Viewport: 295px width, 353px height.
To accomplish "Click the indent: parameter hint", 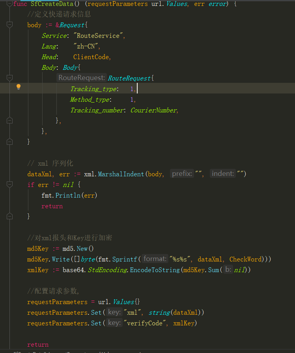I will tap(223, 174).
